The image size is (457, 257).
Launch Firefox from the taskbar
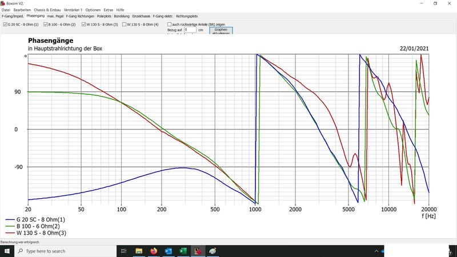point(154,251)
